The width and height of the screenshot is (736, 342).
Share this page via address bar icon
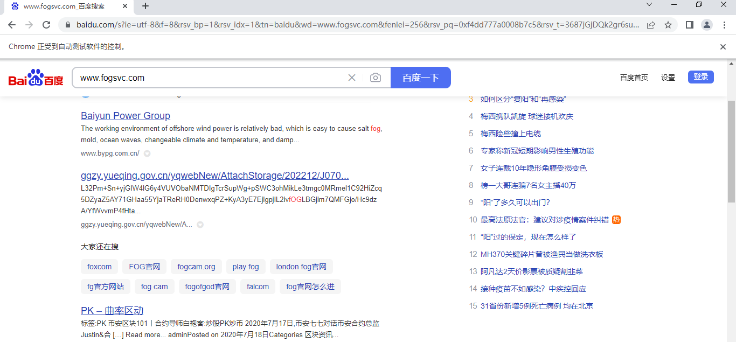click(651, 25)
